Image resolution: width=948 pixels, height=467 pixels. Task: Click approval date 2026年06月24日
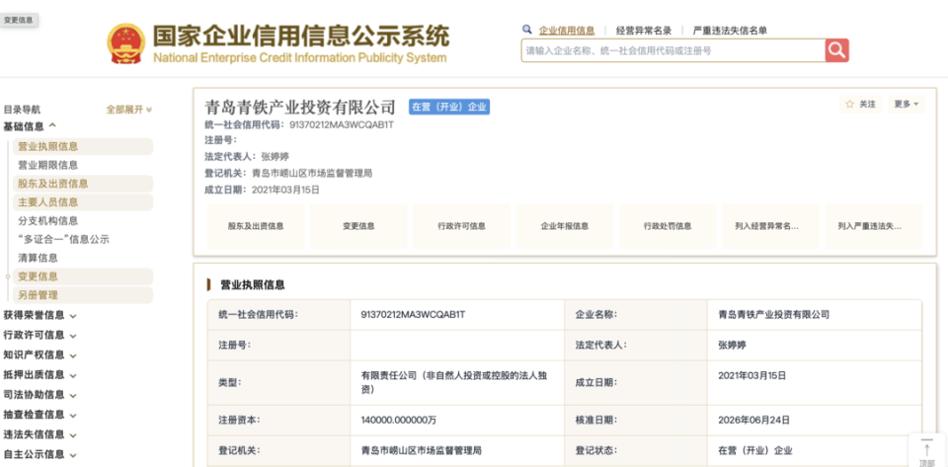(753, 420)
